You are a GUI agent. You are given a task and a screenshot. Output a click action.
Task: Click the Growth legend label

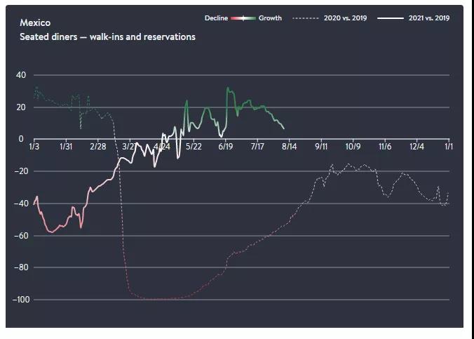click(x=270, y=18)
